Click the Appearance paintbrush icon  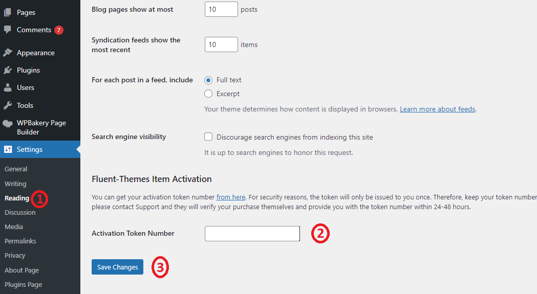(x=8, y=53)
